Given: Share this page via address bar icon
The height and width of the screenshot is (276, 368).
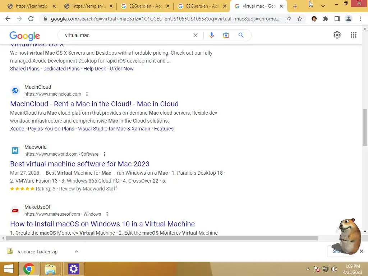Looking at the screenshot, I should coord(288,19).
